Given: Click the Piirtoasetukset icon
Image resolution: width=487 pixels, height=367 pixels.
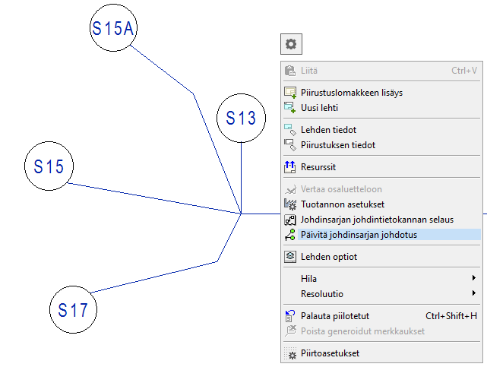Looking at the screenshot, I should pos(289,353).
